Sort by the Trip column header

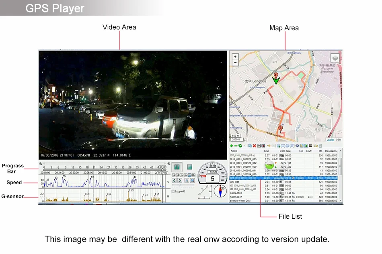click(x=301, y=151)
